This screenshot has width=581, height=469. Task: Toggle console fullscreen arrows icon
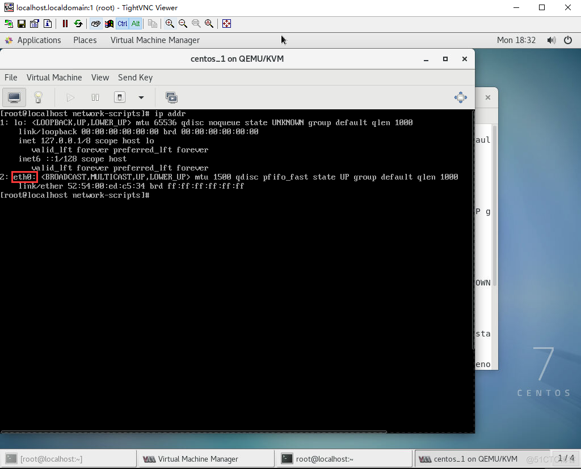point(461,97)
